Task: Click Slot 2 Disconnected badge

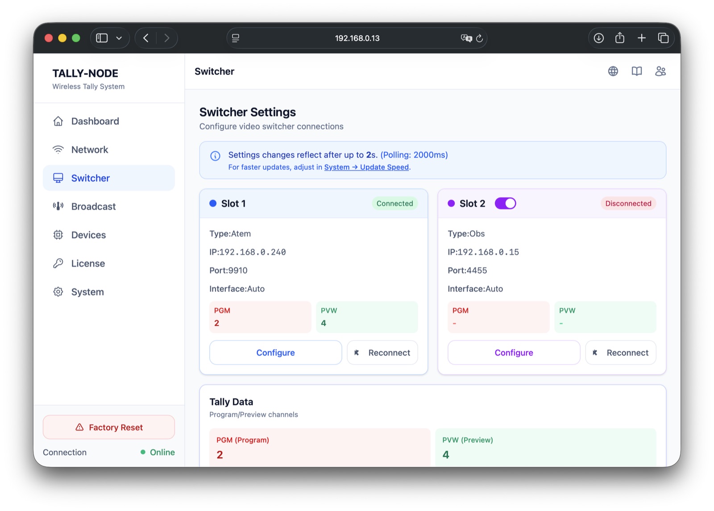Action: 628,204
